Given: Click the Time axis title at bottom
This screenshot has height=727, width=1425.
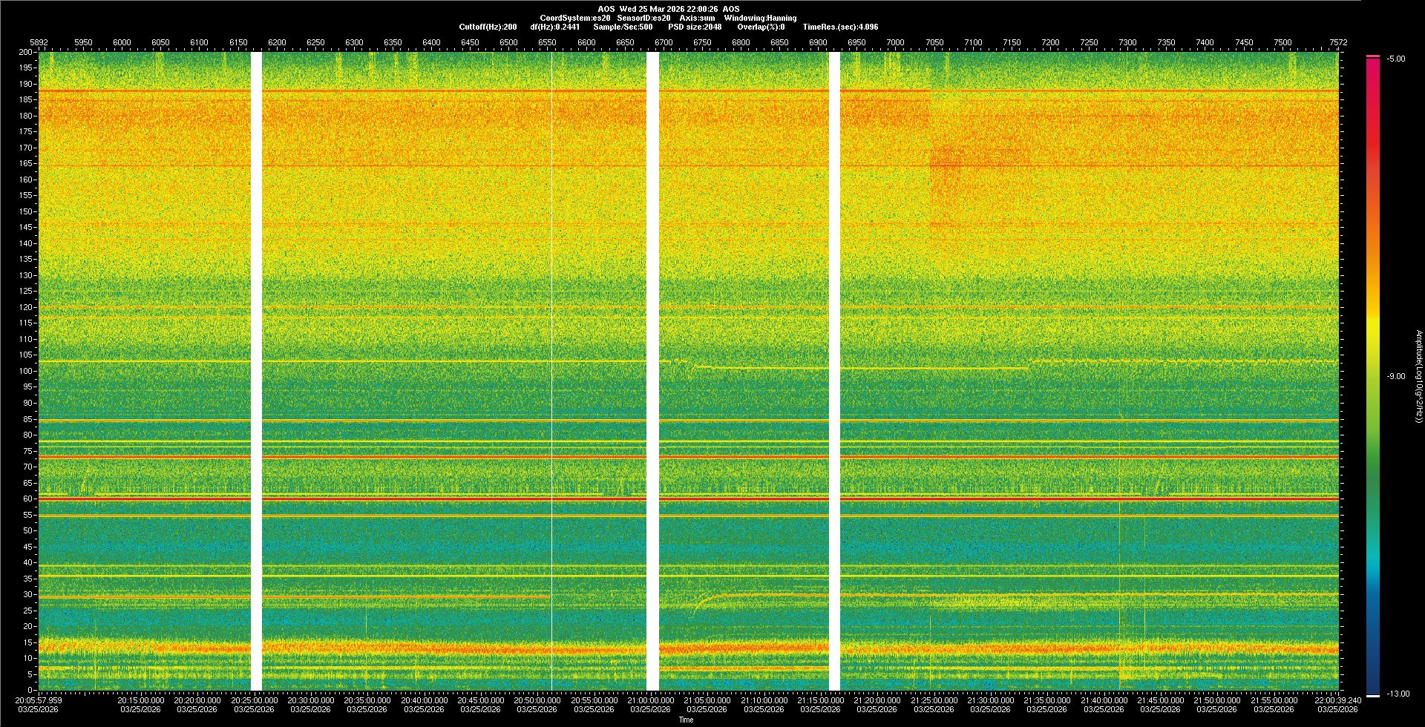Looking at the screenshot, I should (686, 720).
